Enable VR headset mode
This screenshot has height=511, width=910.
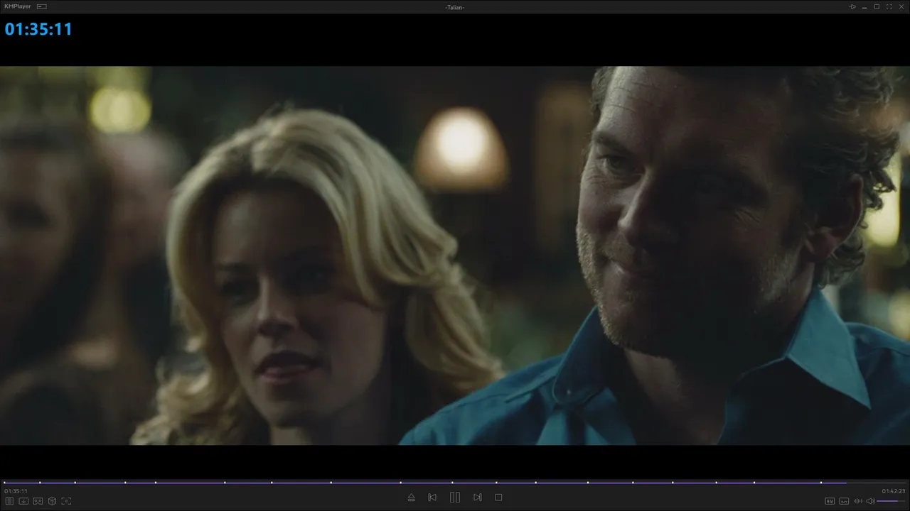pyautogui.click(x=38, y=501)
